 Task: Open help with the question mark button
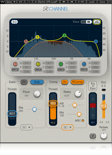click(x=110, y=2)
